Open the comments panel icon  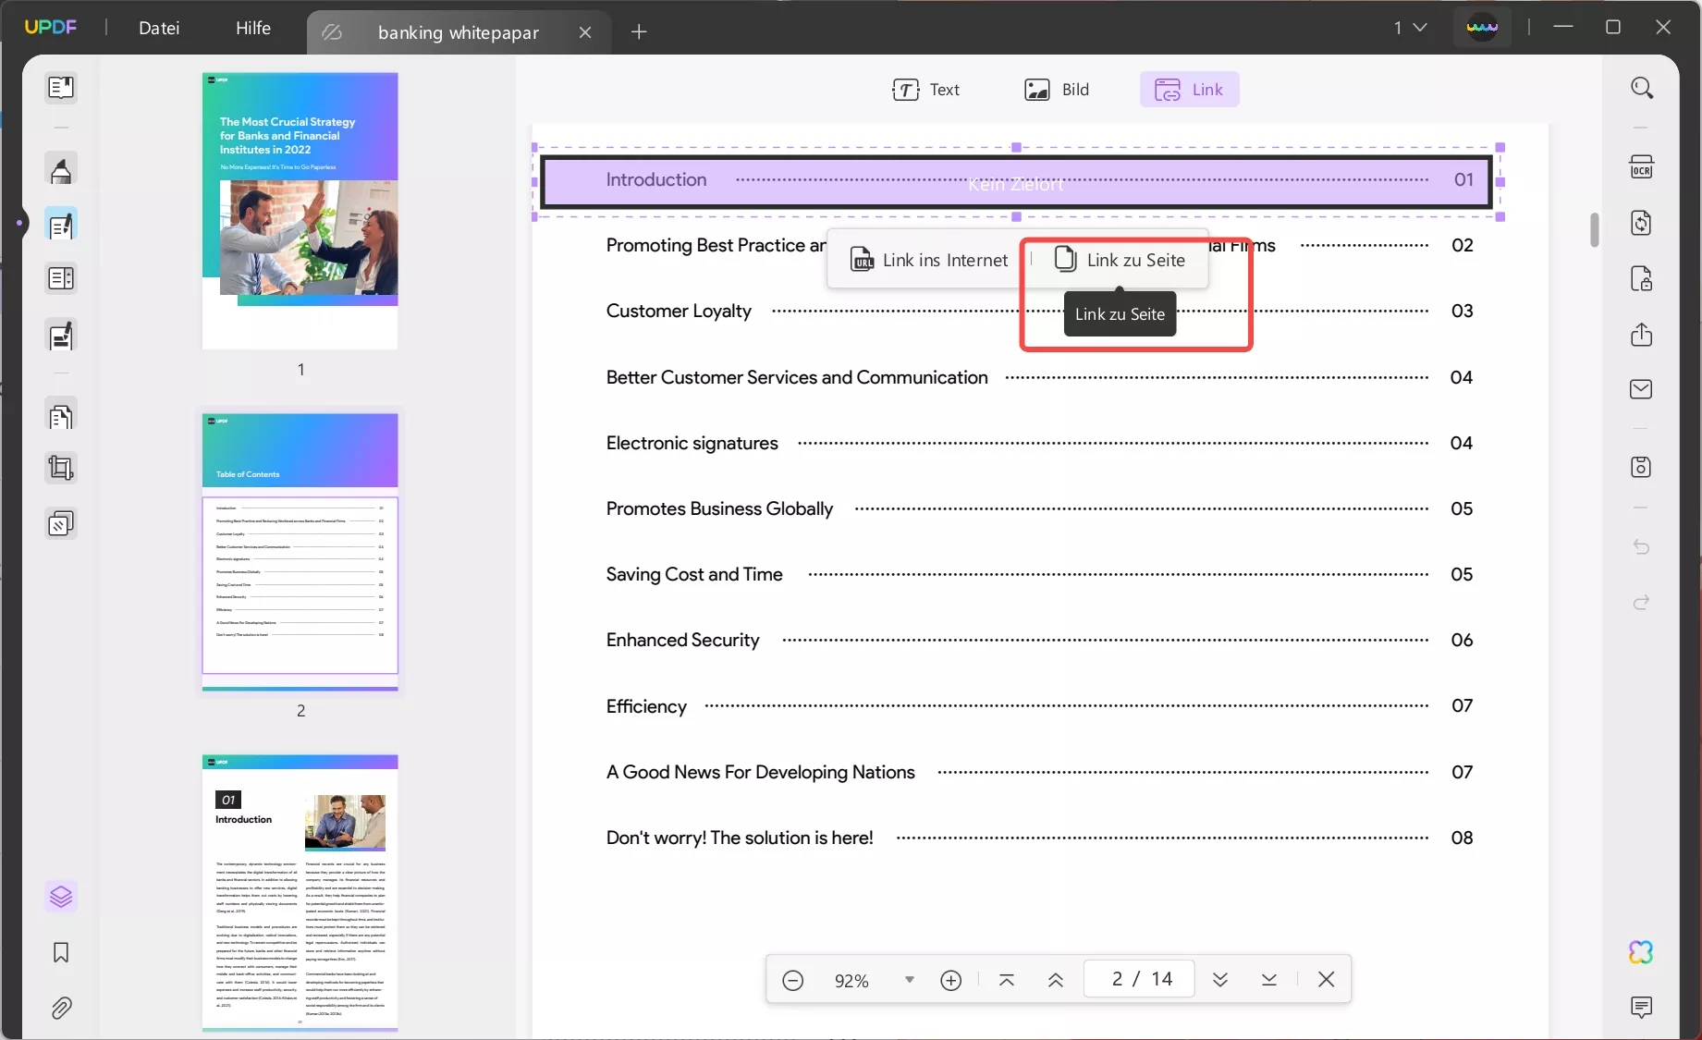(x=1642, y=1007)
